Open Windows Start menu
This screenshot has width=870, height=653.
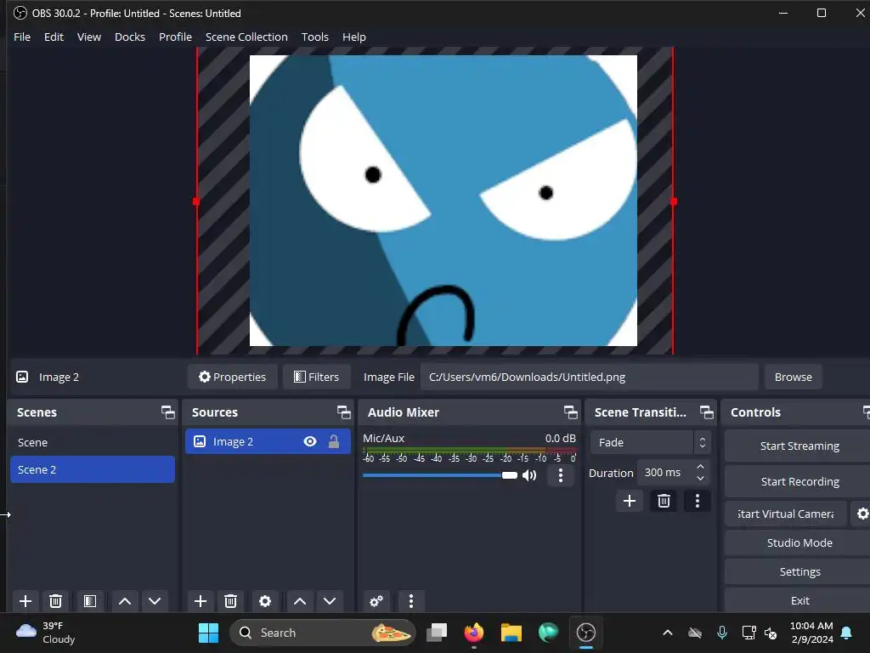tap(209, 633)
